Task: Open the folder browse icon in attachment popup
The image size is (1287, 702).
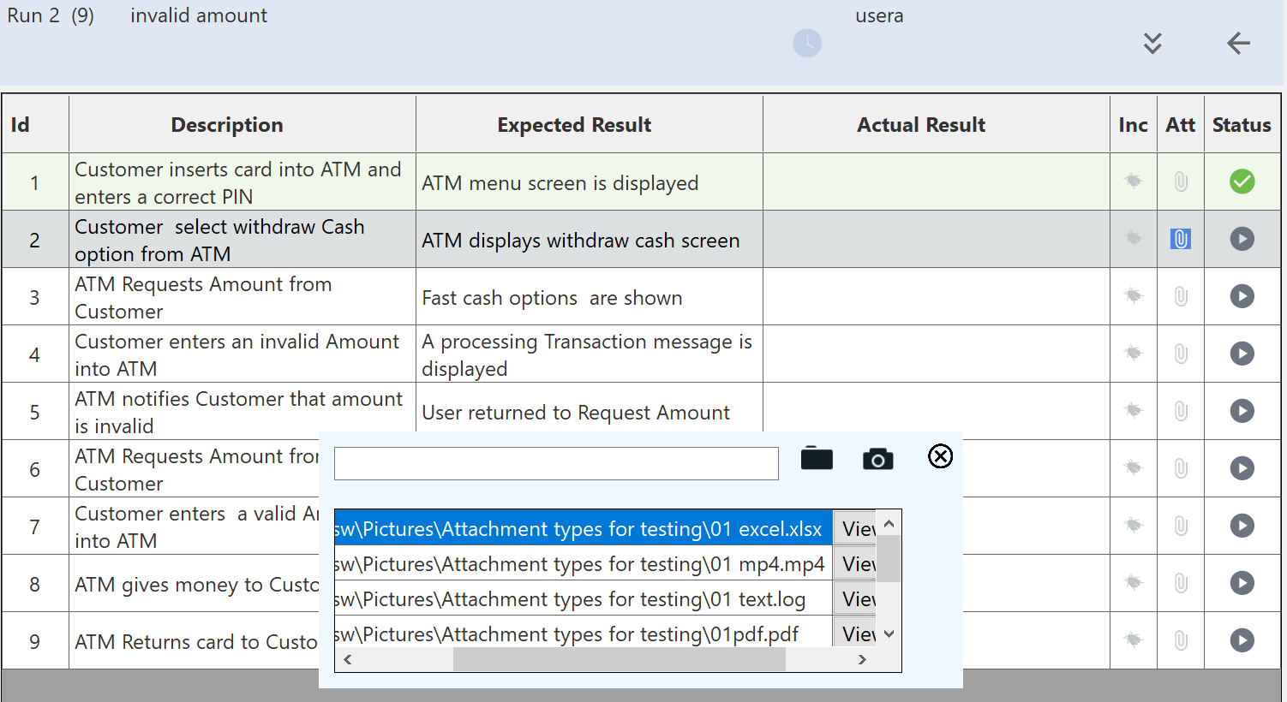Action: (x=817, y=459)
